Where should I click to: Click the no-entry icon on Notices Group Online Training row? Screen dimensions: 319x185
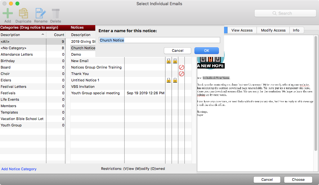click(181, 67)
